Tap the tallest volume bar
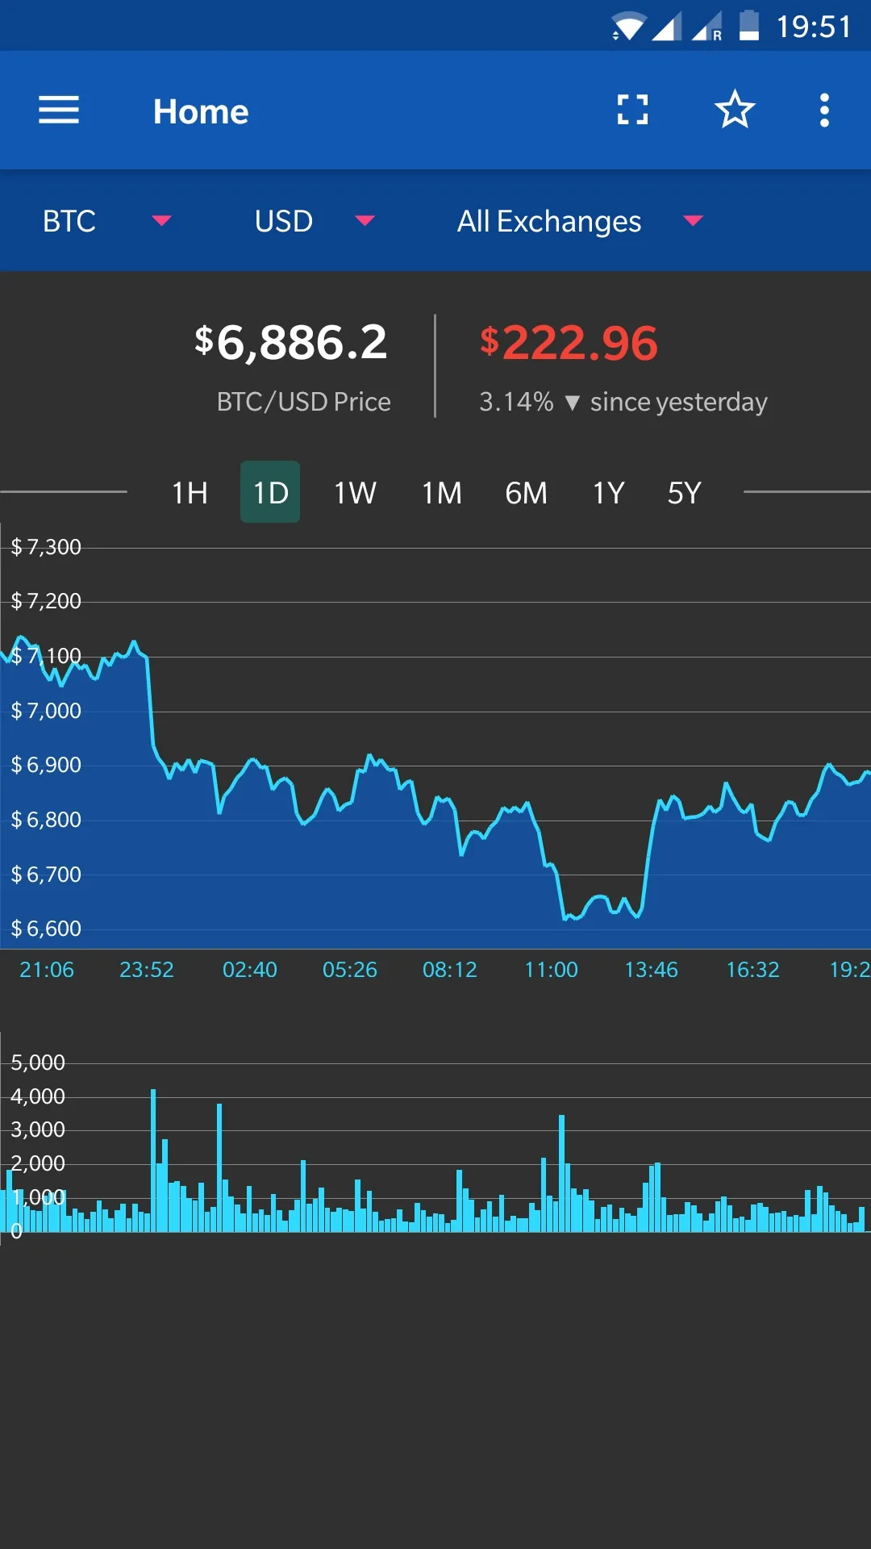 click(x=153, y=1162)
